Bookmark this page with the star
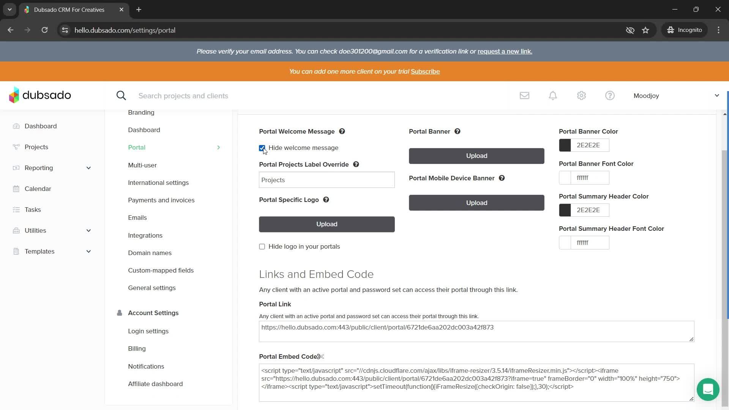 (645, 30)
